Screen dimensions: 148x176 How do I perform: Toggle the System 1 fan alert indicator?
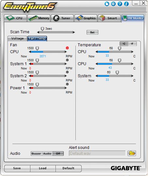pyautogui.click(x=67, y=60)
